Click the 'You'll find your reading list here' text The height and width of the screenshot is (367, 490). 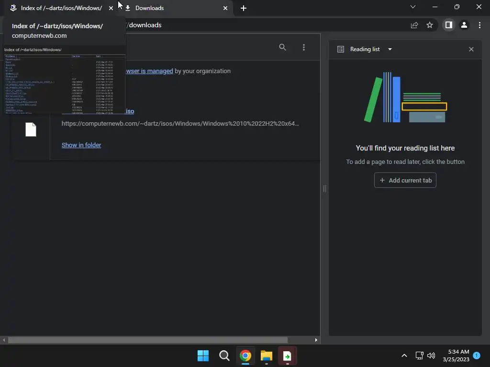[x=405, y=148]
